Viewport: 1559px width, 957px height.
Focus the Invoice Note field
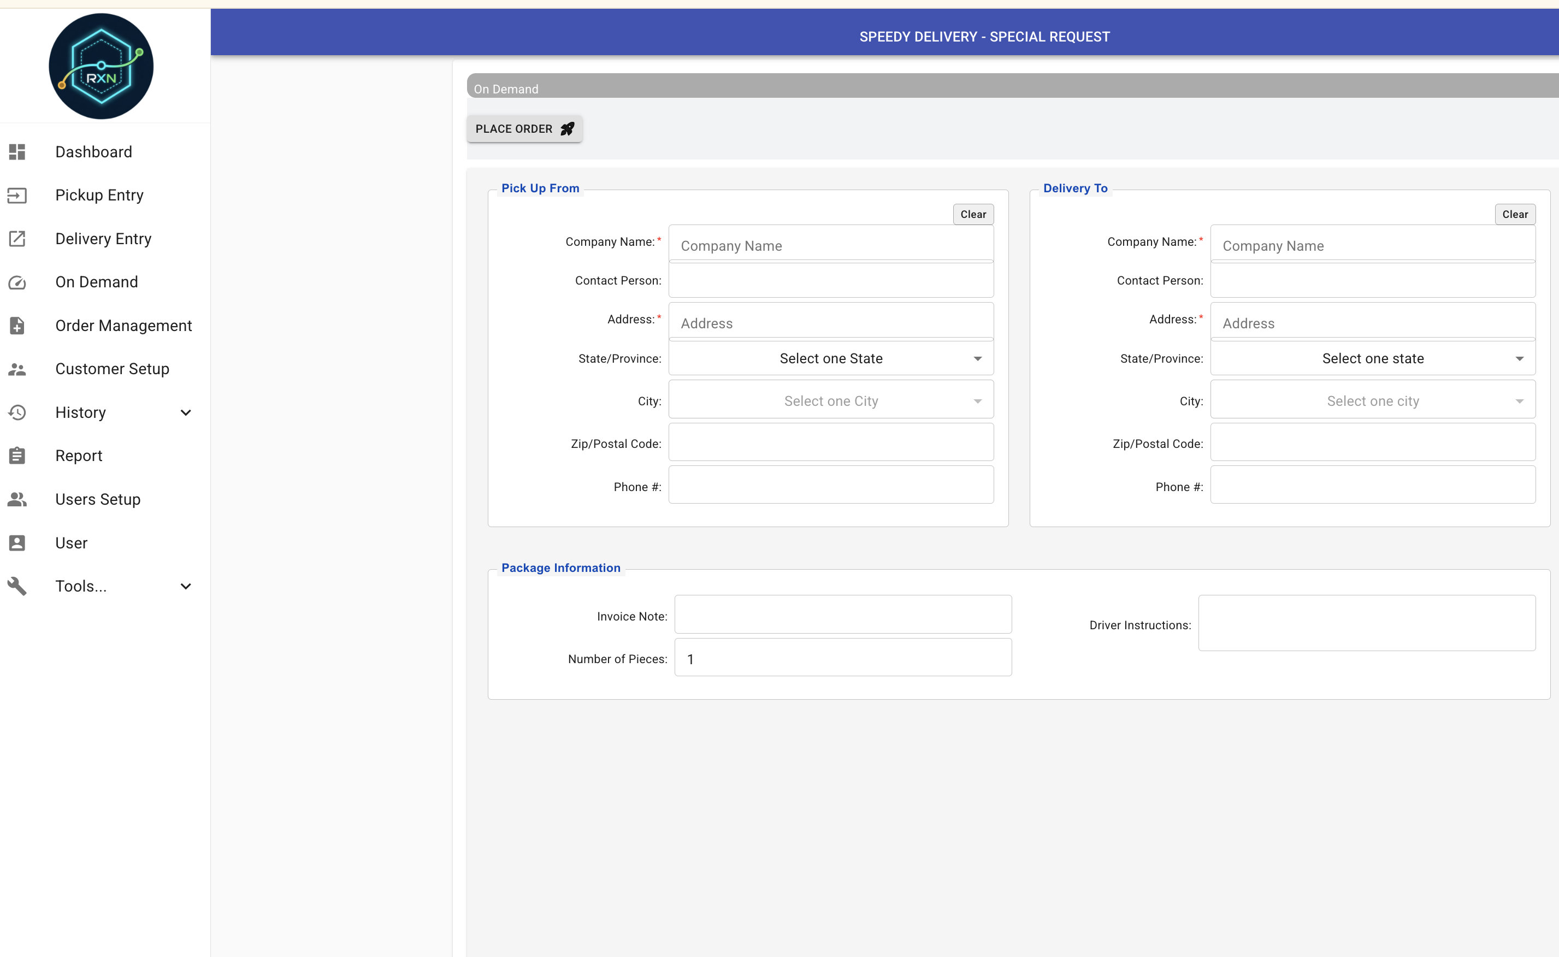click(842, 614)
